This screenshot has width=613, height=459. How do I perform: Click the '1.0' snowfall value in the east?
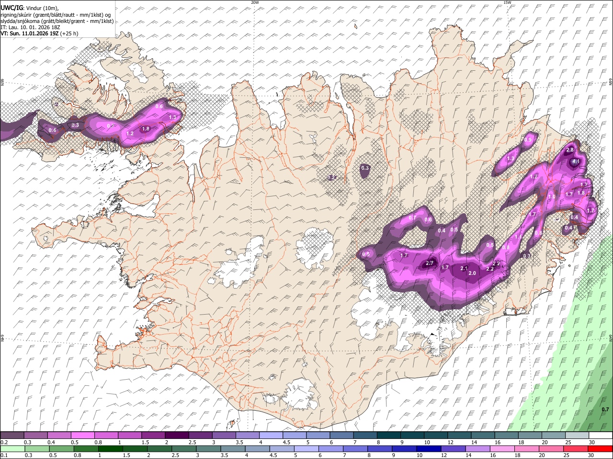point(552,197)
